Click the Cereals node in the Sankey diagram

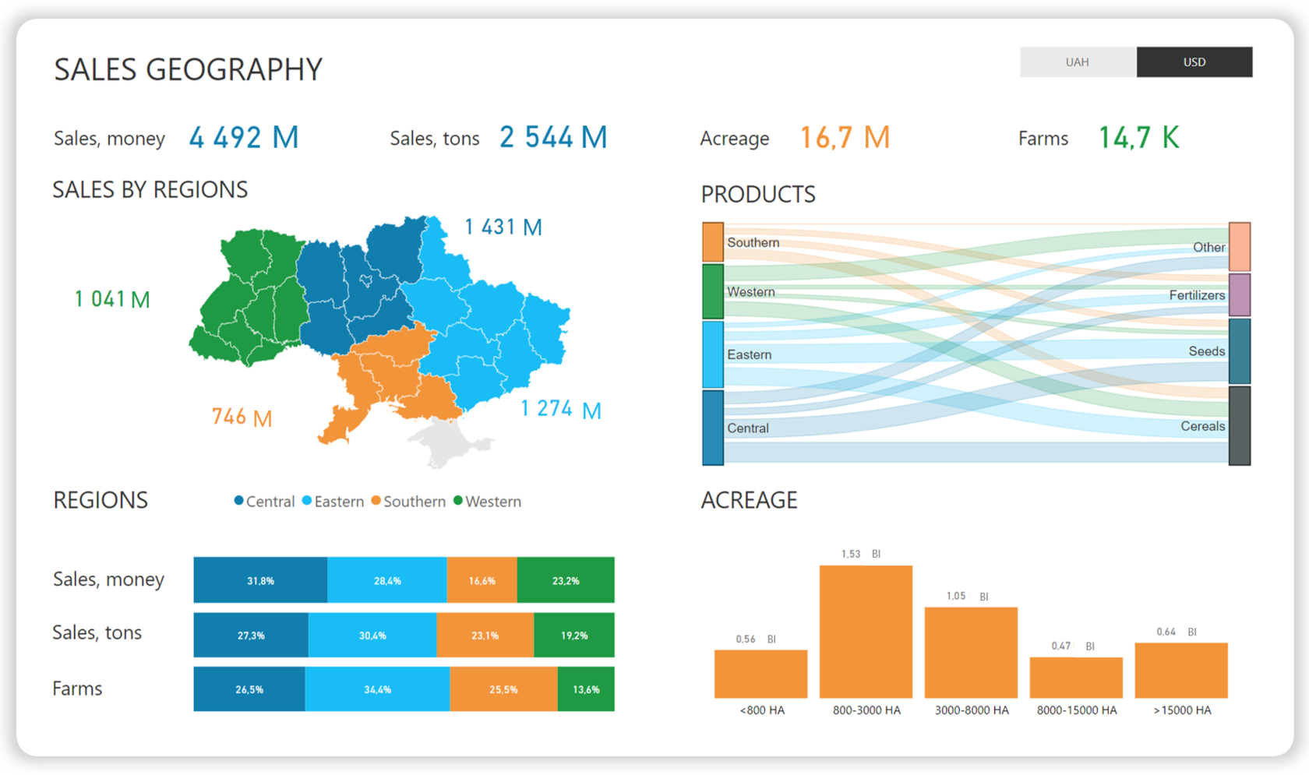[x=1240, y=426]
